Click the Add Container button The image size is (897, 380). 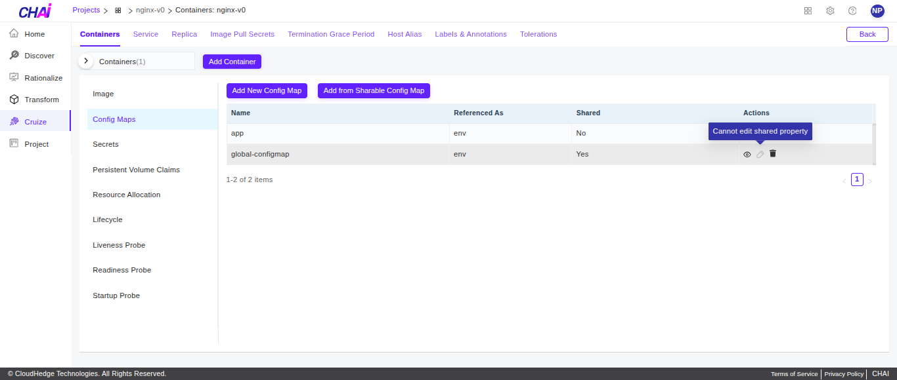point(232,61)
